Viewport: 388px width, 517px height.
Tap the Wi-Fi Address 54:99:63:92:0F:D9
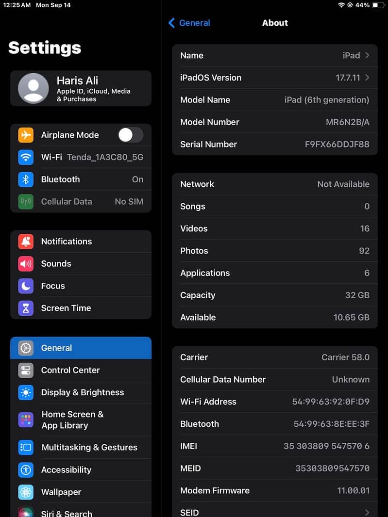coord(331,402)
